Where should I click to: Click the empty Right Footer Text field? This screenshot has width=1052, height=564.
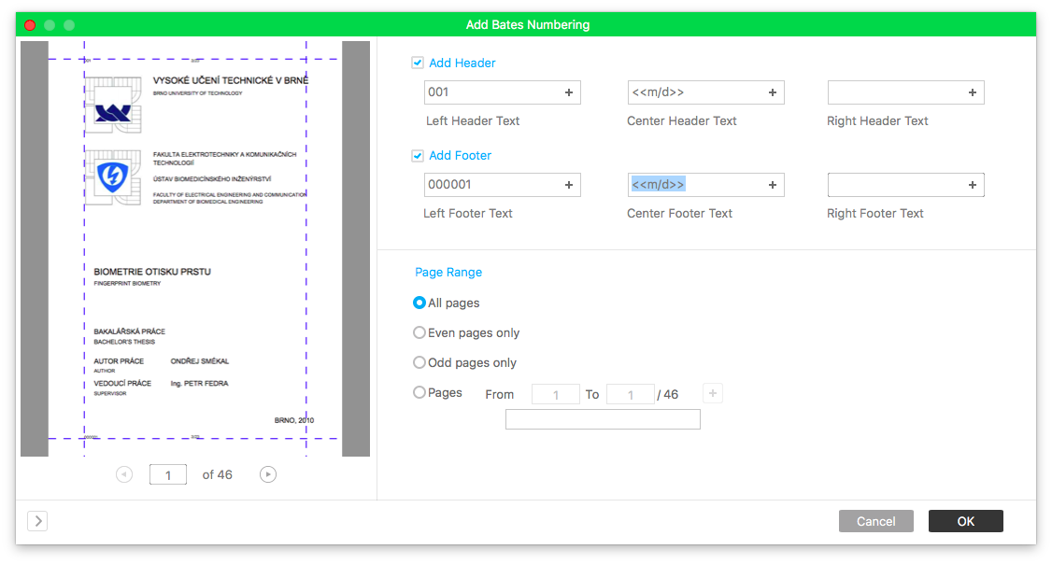point(905,185)
